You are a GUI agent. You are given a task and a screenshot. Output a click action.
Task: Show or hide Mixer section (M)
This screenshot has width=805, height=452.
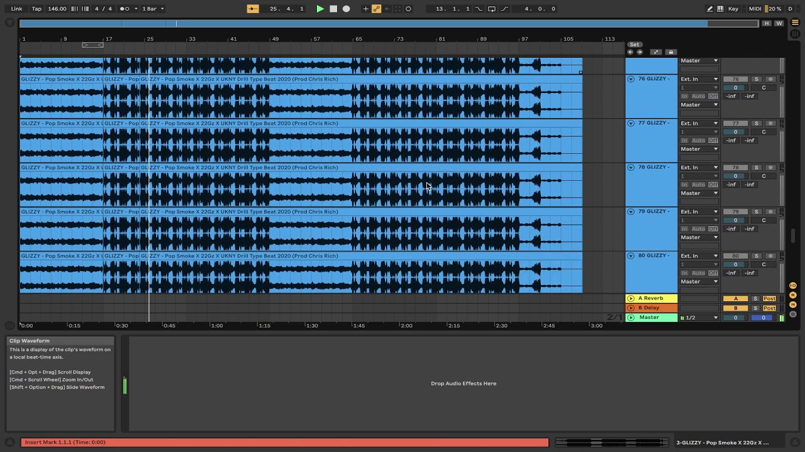tap(793, 304)
